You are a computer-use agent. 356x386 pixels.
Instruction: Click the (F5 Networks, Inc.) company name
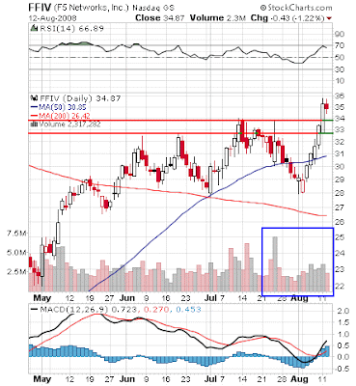tap(92, 8)
